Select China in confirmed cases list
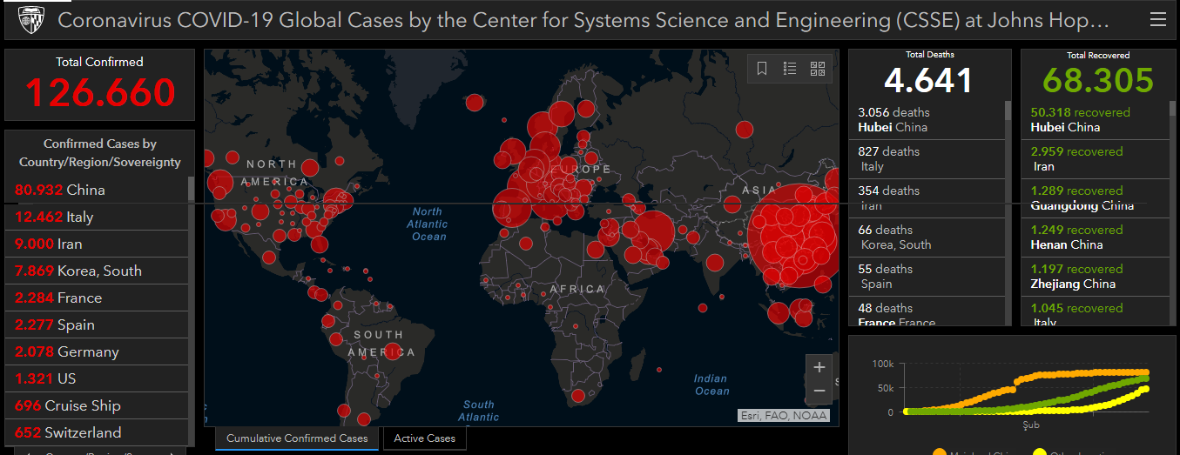Screen dimensions: 1180x455 click(x=96, y=190)
